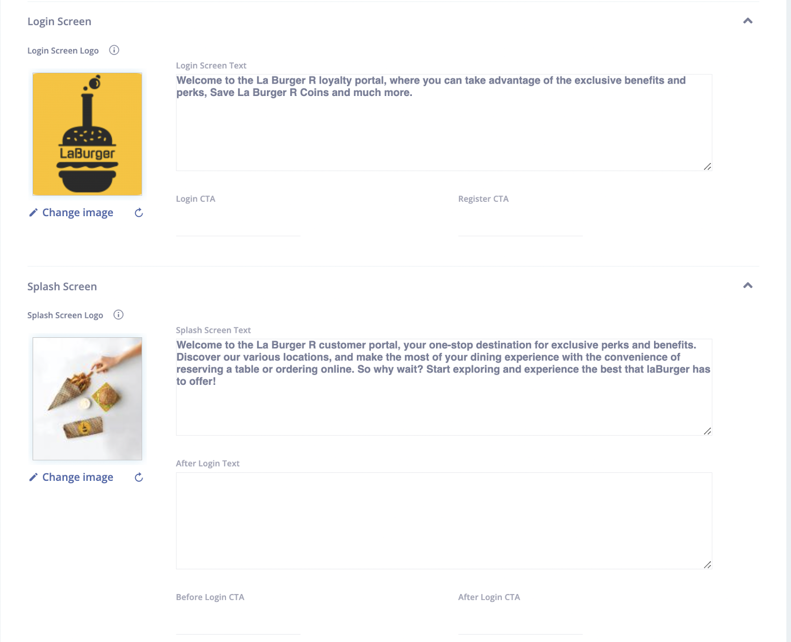Reset the login screen logo image
The width and height of the screenshot is (791, 642).
tap(139, 213)
